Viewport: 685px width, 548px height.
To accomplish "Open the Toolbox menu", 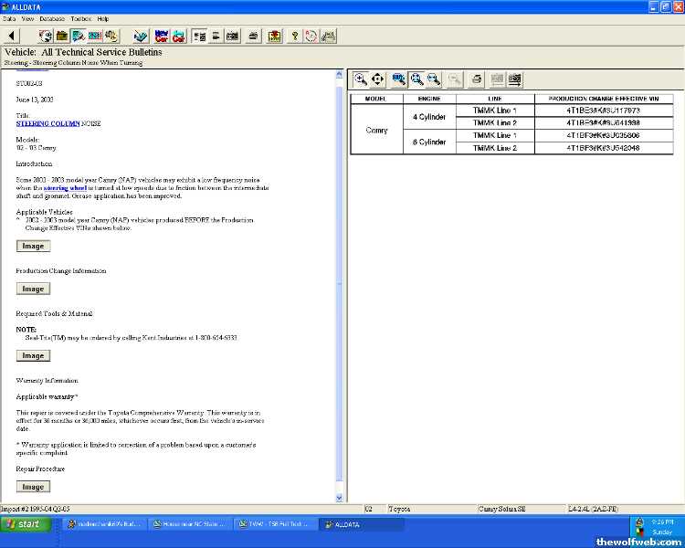I will pos(80,18).
